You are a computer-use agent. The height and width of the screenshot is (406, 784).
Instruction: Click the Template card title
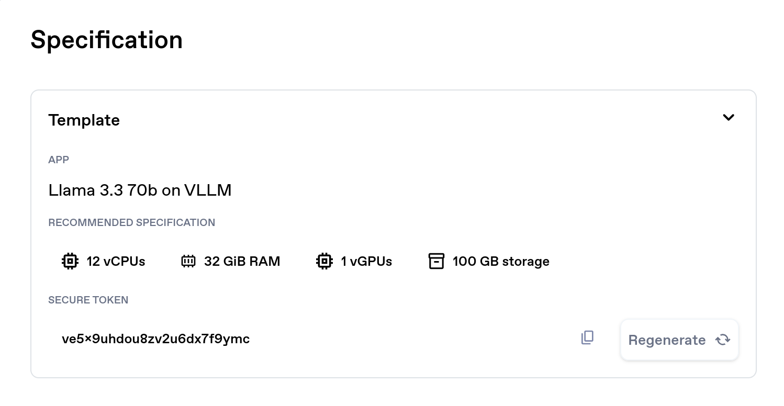(84, 120)
